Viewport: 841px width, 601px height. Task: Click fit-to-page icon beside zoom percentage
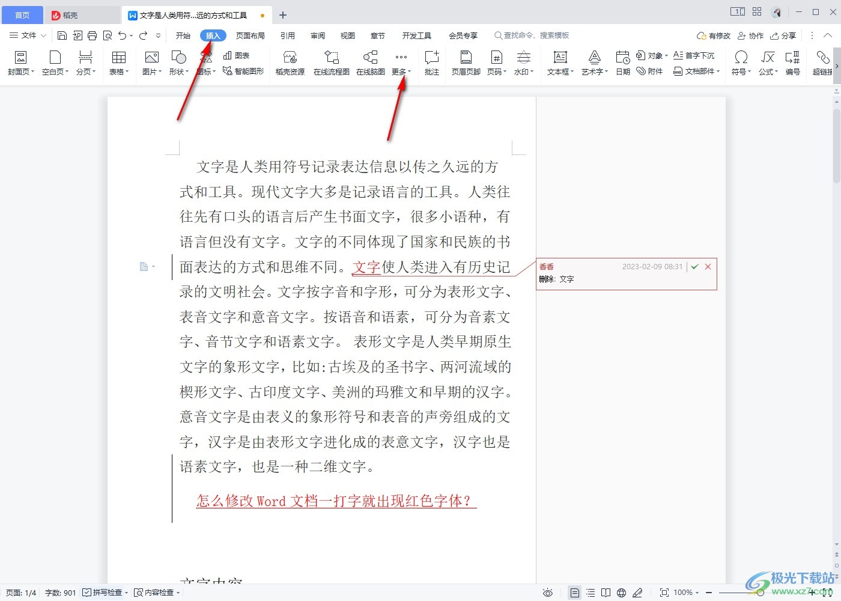click(664, 593)
